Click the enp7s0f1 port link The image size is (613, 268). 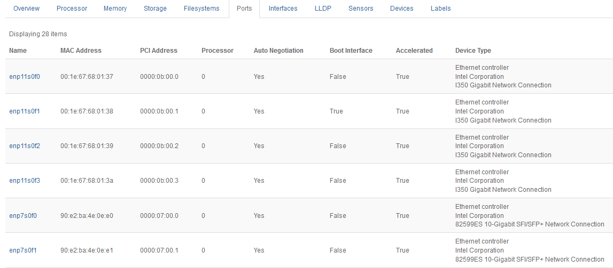click(23, 250)
